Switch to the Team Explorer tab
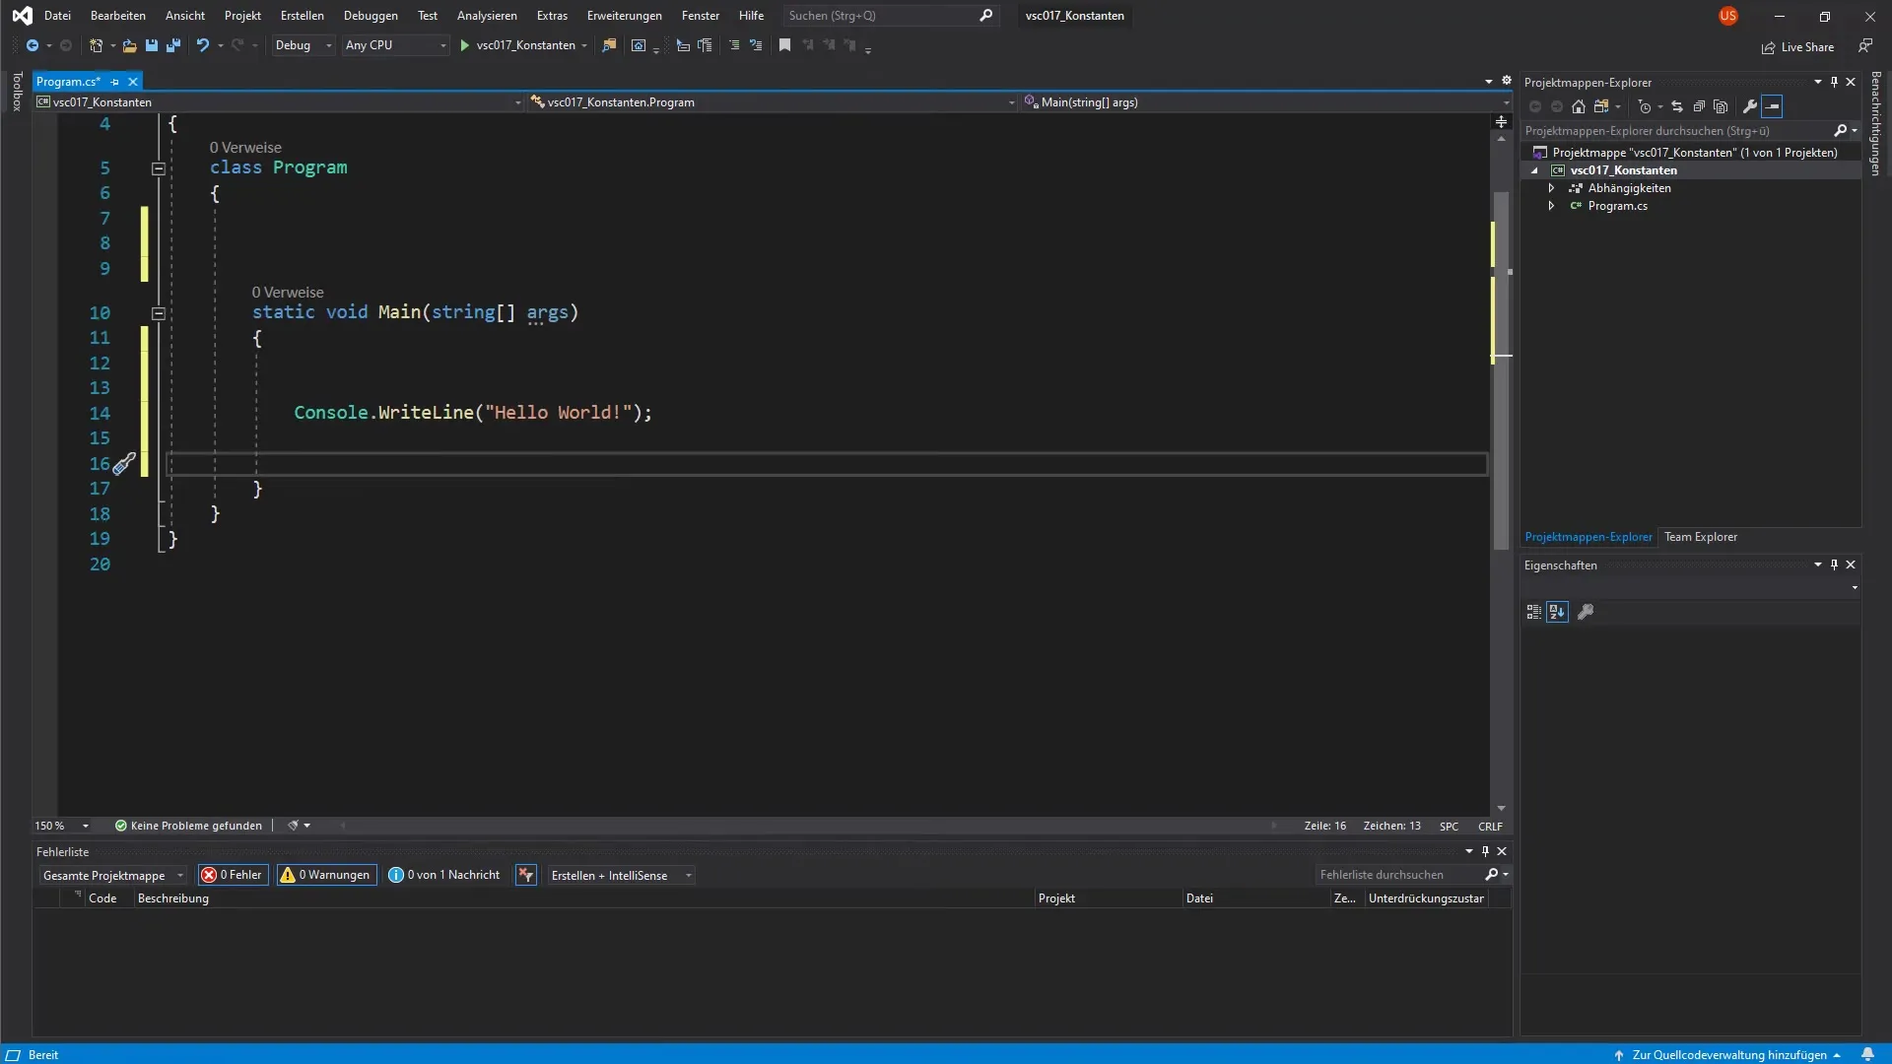 [x=1701, y=537]
